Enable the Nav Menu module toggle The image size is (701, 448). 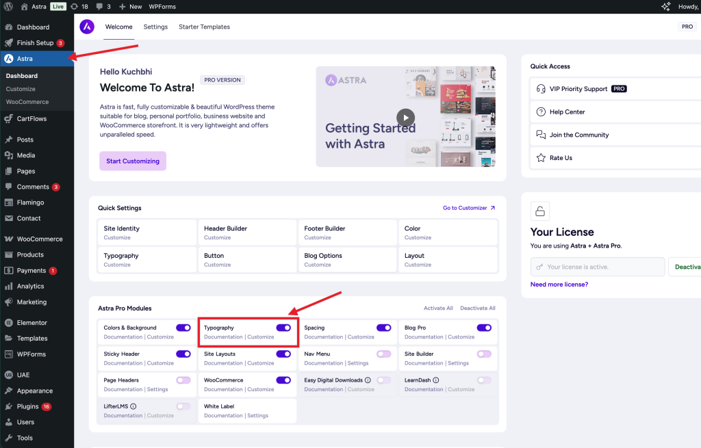(383, 354)
